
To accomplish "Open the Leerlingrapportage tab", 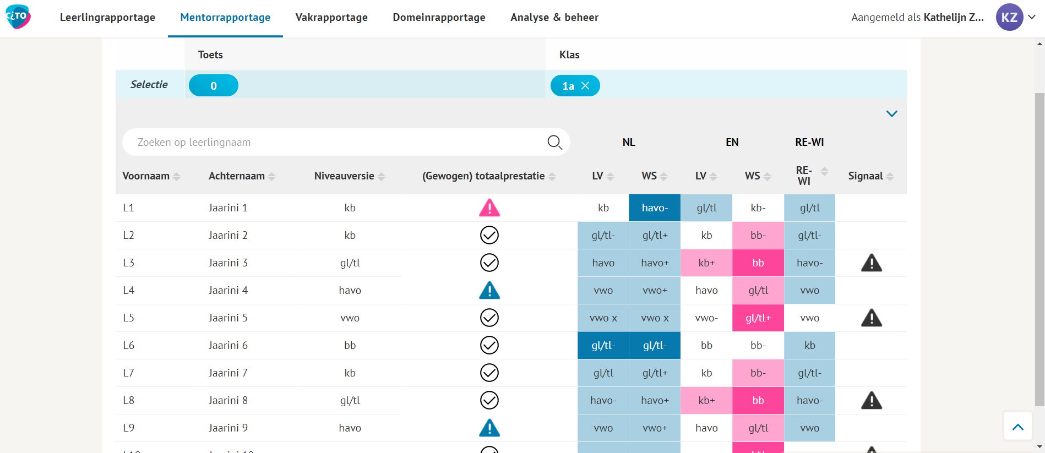I will 107,17.
